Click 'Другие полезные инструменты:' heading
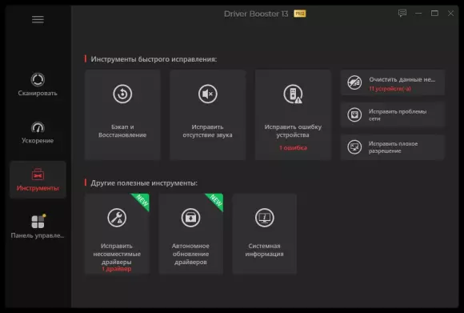The width and height of the screenshot is (464, 313). [144, 183]
